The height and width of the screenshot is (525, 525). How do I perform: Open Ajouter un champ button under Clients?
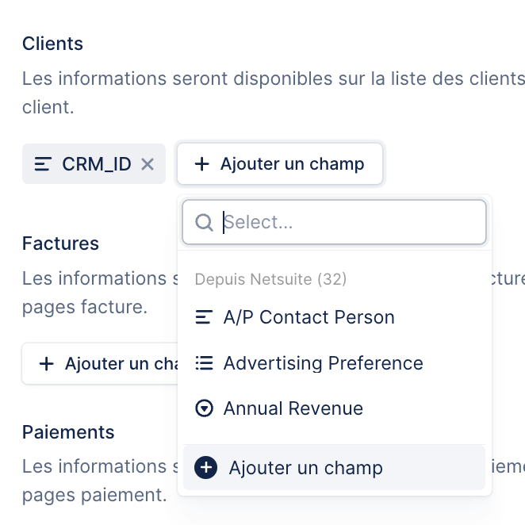click(x=280, y=163)
